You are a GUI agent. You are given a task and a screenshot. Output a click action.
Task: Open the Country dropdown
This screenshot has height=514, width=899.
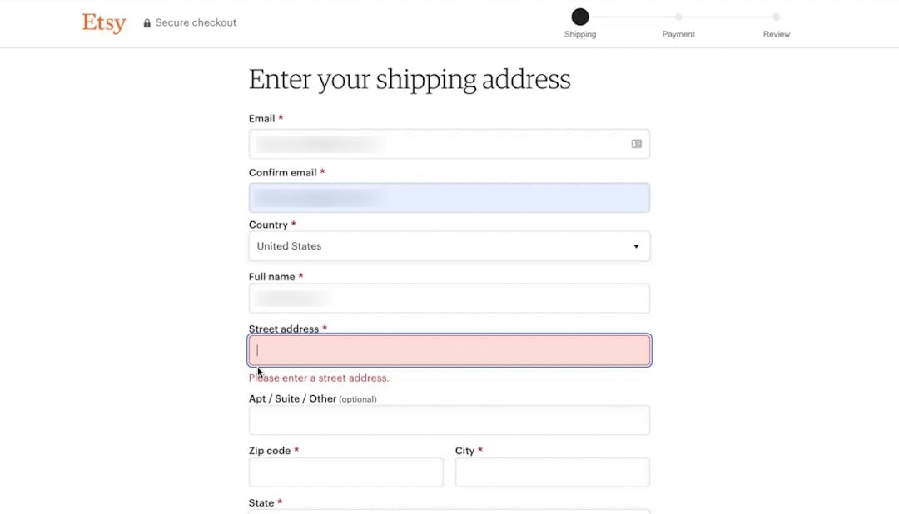click(x=449, y=245)
